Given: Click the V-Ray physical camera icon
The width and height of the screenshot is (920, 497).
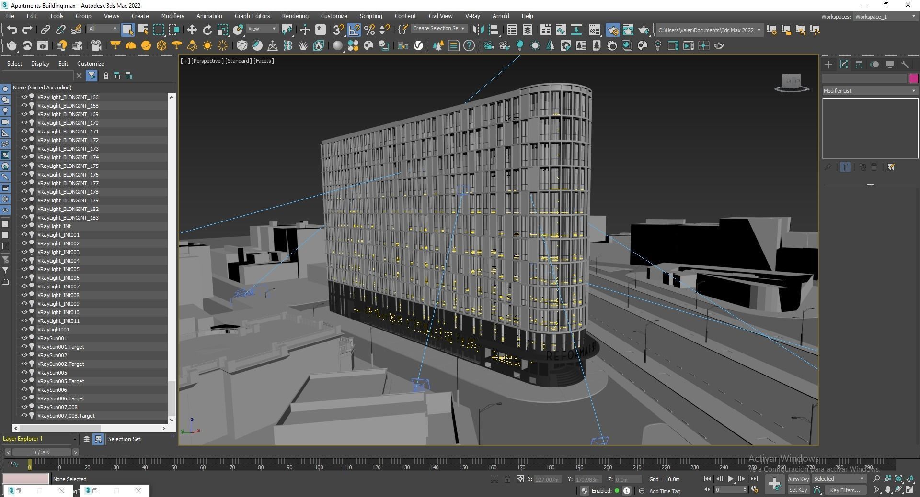Looking at the screenshot, I should (96, 45).
